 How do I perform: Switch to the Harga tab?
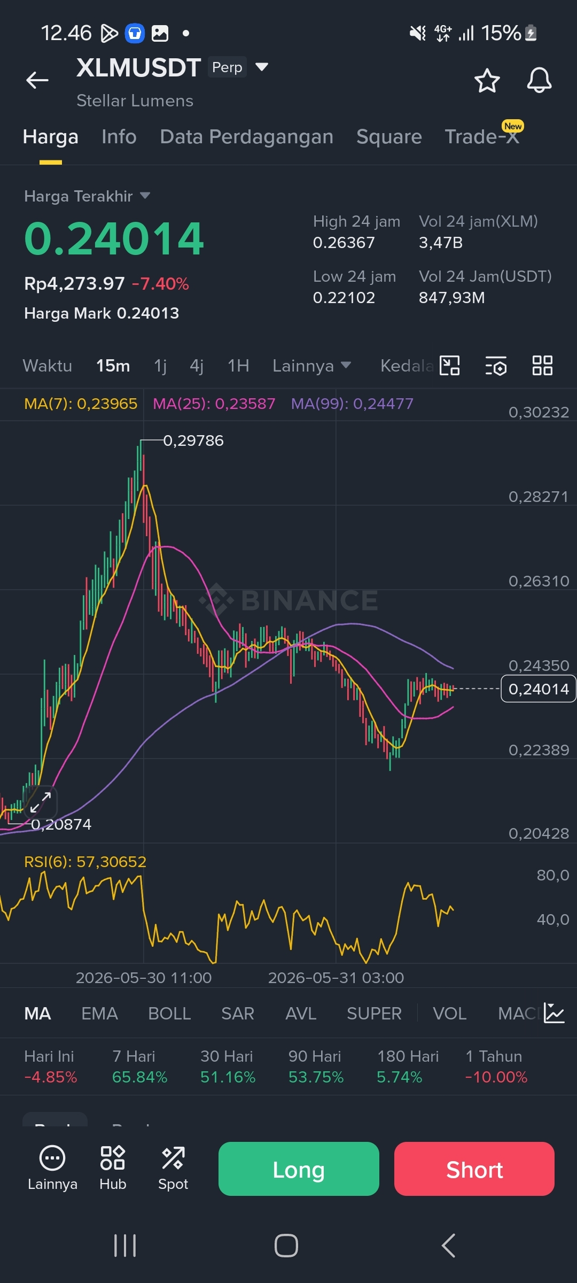51,137
